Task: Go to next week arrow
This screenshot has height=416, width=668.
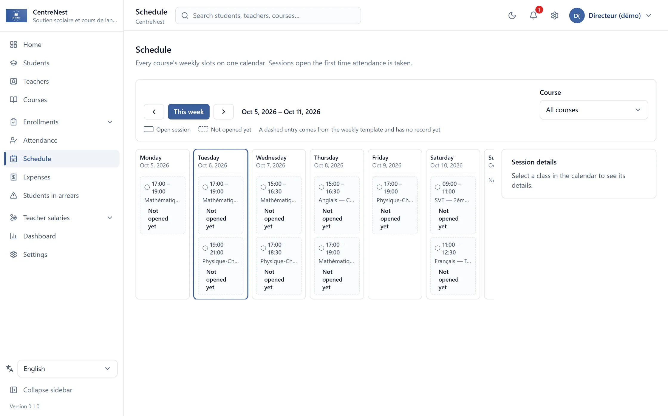Action: [224, 112]
